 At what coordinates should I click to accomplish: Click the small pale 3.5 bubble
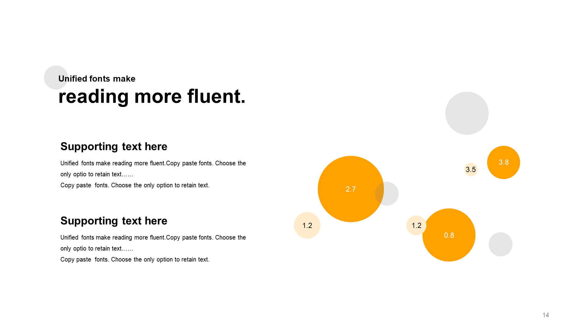point(471,170)
